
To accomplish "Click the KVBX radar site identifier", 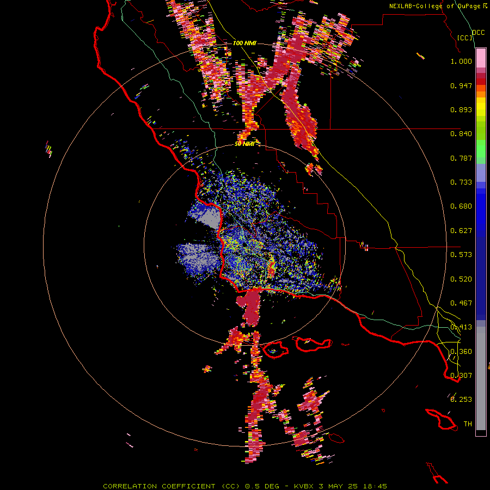I will pos(305,486).
